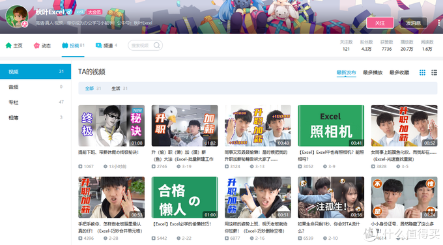This screenshot has width=443, height=245.
Task: Open 00:53 升职加薪 video thumbnail
Action: [x=111, y=197]
